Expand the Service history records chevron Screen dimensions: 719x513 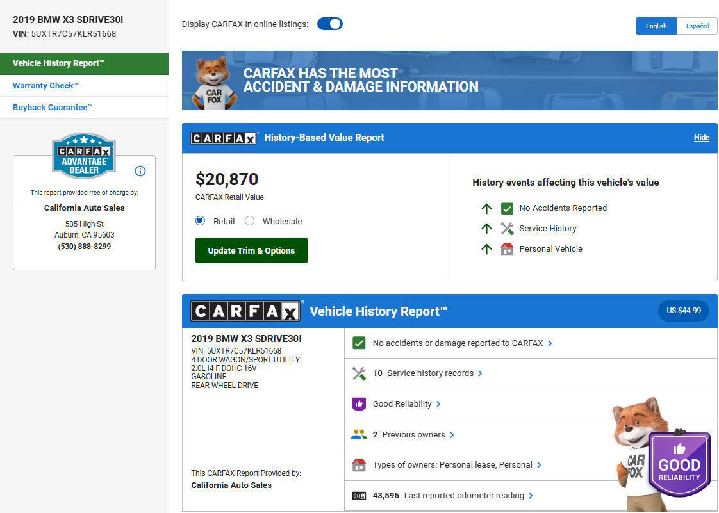[x=480, y=373]
